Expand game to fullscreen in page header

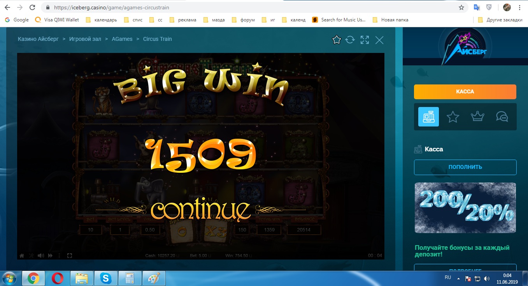point(365,40)
